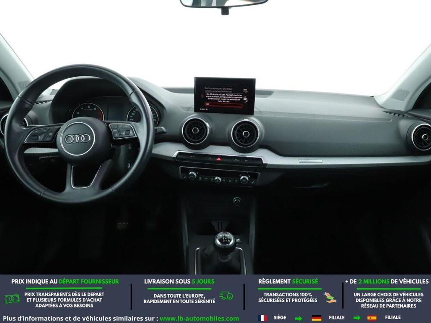Click the green arrow before the Spanish flag
Screen dimensions: 431x323
pyautogui.click(x=357, y=318)
